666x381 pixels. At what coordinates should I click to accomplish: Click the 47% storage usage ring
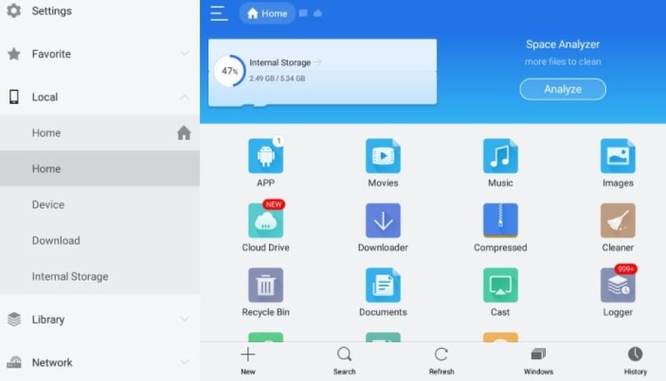click(230, 71)
